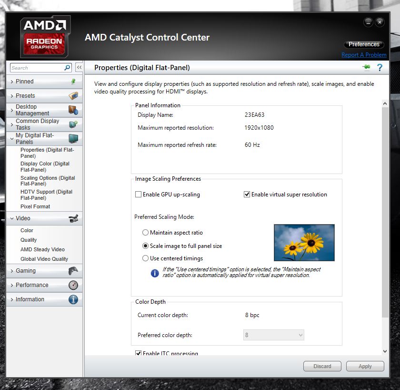Open Scaling Options (Digital Flat-Panel)
400x390 pixels.
(x=48, y=181)
